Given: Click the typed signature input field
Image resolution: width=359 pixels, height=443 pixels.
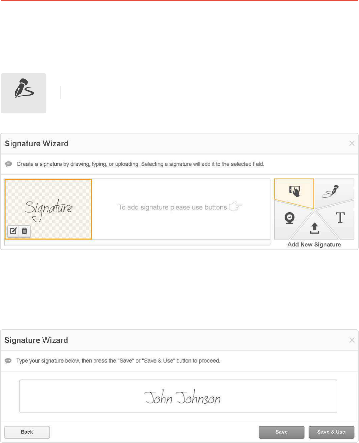Looking at the screenshot, I should coord(178,396).
